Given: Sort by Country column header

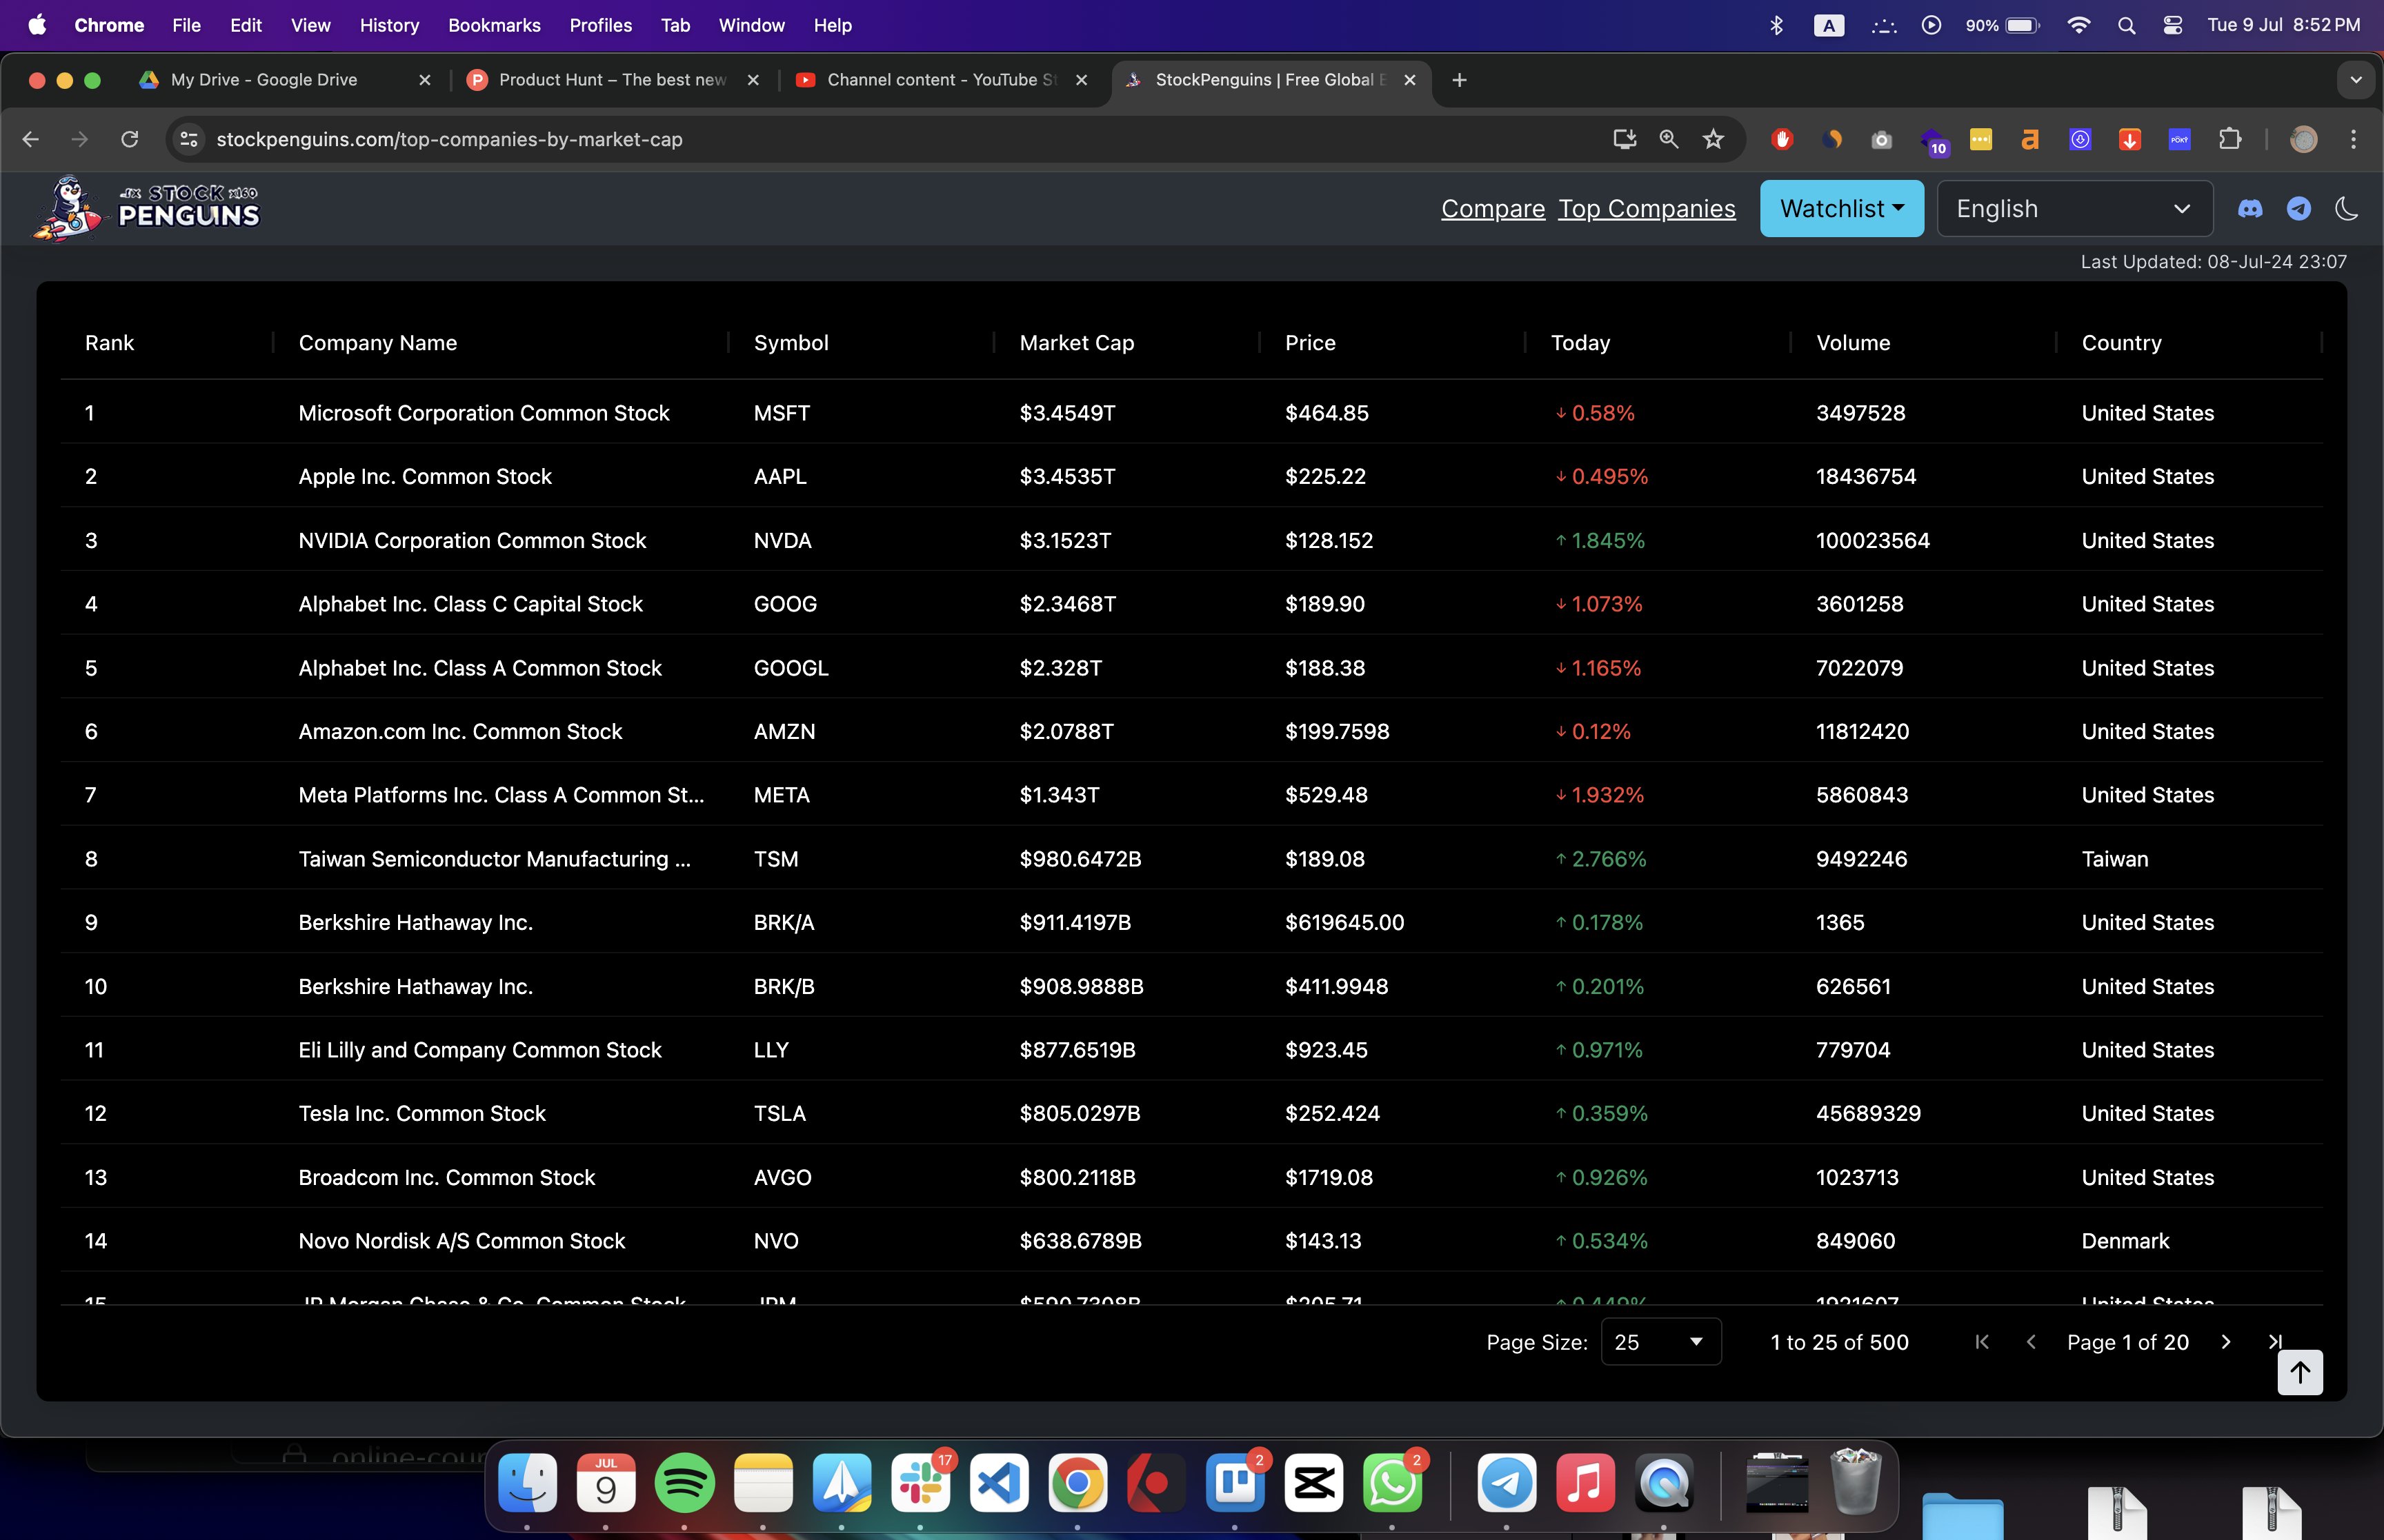Looking at the screenshot, I should [x=2121, y=342].
